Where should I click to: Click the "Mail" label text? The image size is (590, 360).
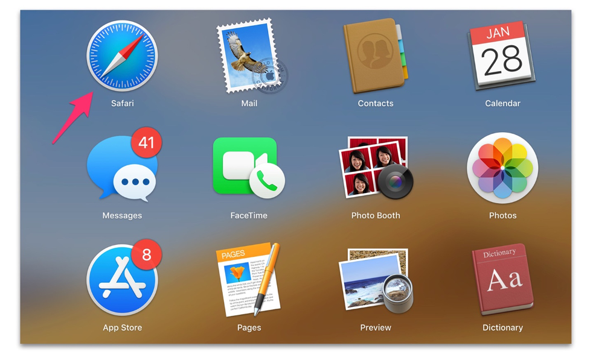(x=249, y=103)
